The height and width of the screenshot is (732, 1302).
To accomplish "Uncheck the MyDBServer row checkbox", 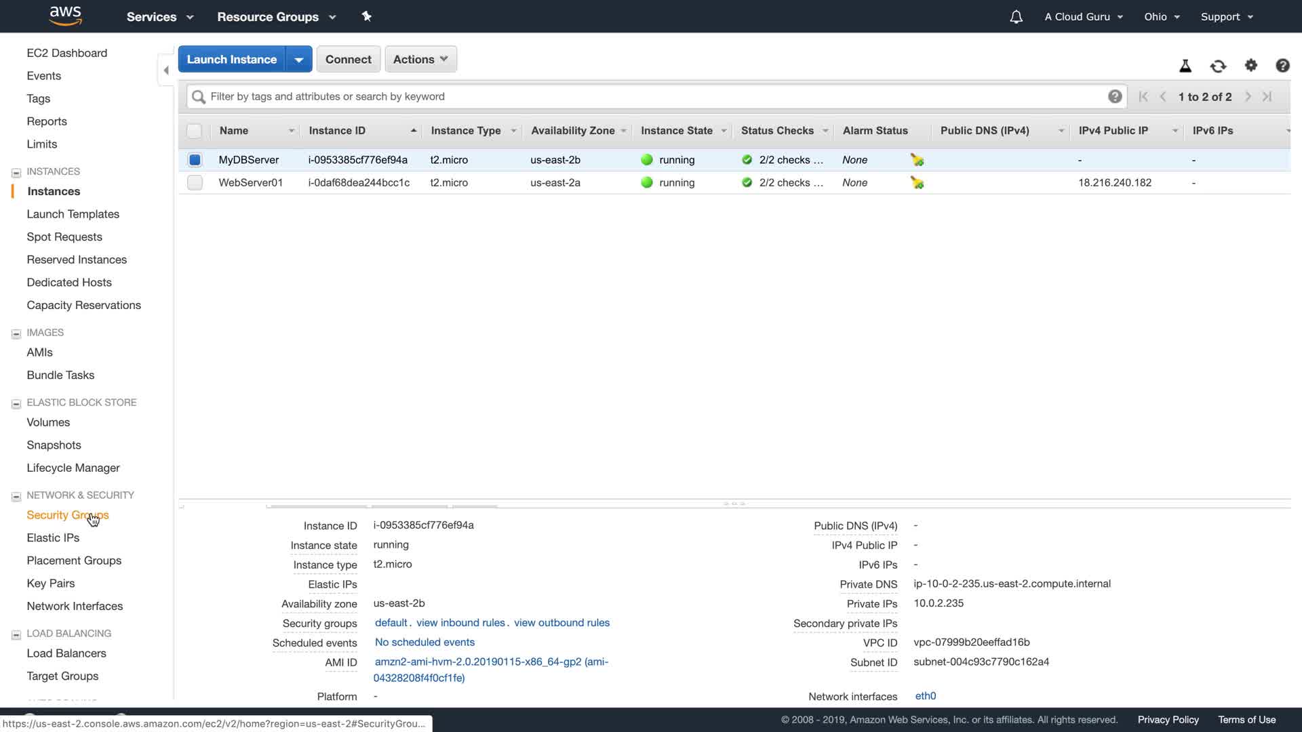I will (195, 160).
